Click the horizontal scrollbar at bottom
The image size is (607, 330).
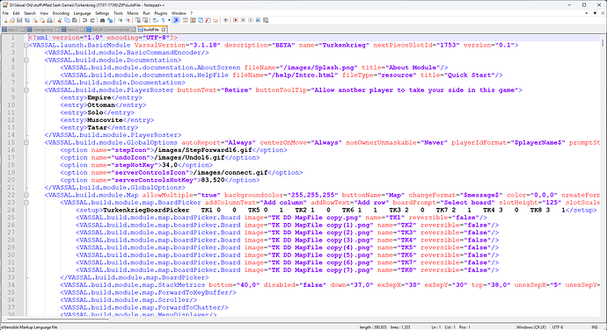[x=302, y=320]
